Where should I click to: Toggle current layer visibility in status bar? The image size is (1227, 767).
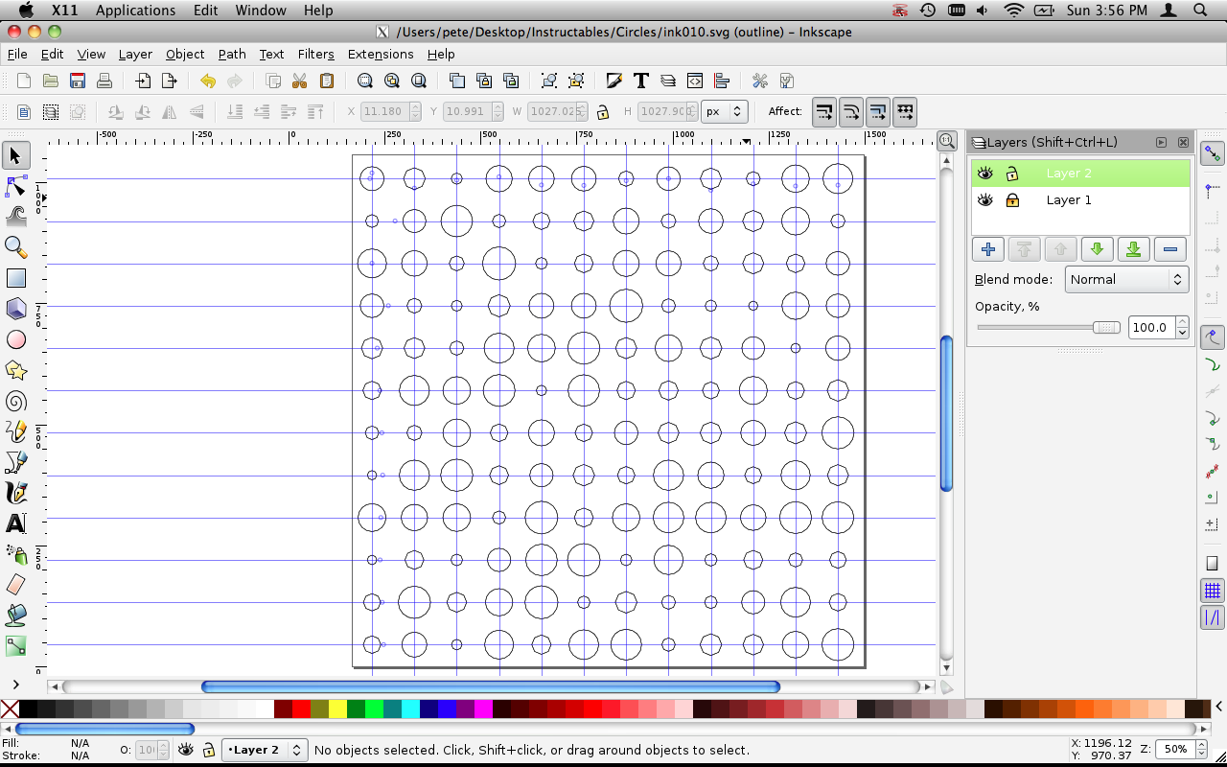(185, 750)
